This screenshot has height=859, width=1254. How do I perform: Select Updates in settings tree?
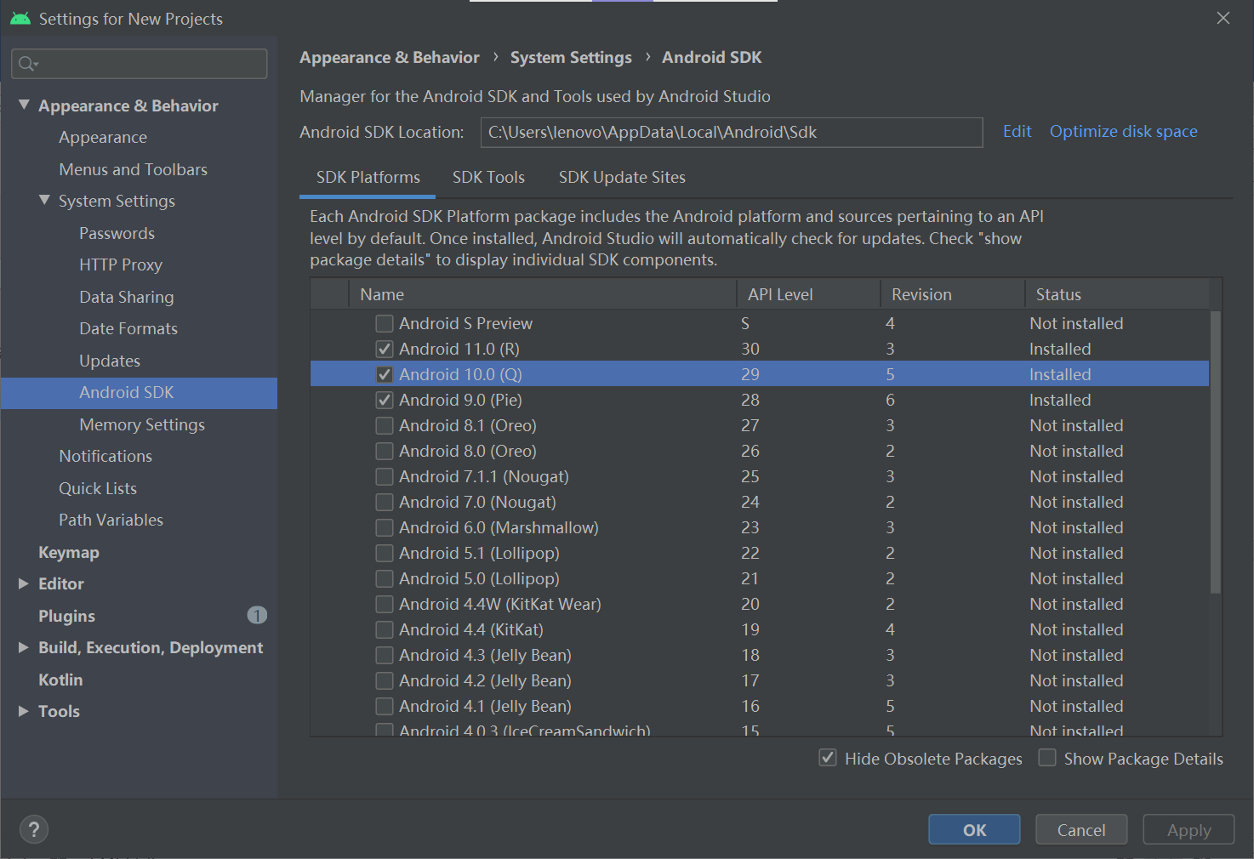(x=110, y=361)
